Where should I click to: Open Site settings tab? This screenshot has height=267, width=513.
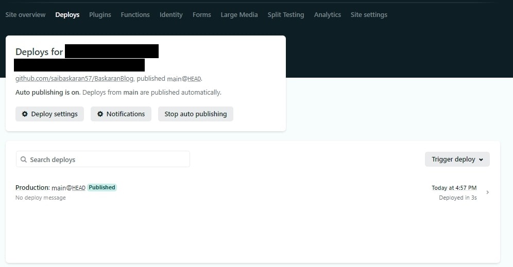coord(369,15)
